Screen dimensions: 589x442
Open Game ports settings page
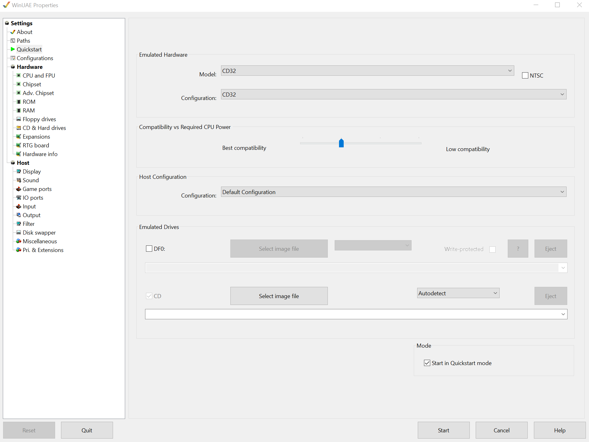coord(37,189)
